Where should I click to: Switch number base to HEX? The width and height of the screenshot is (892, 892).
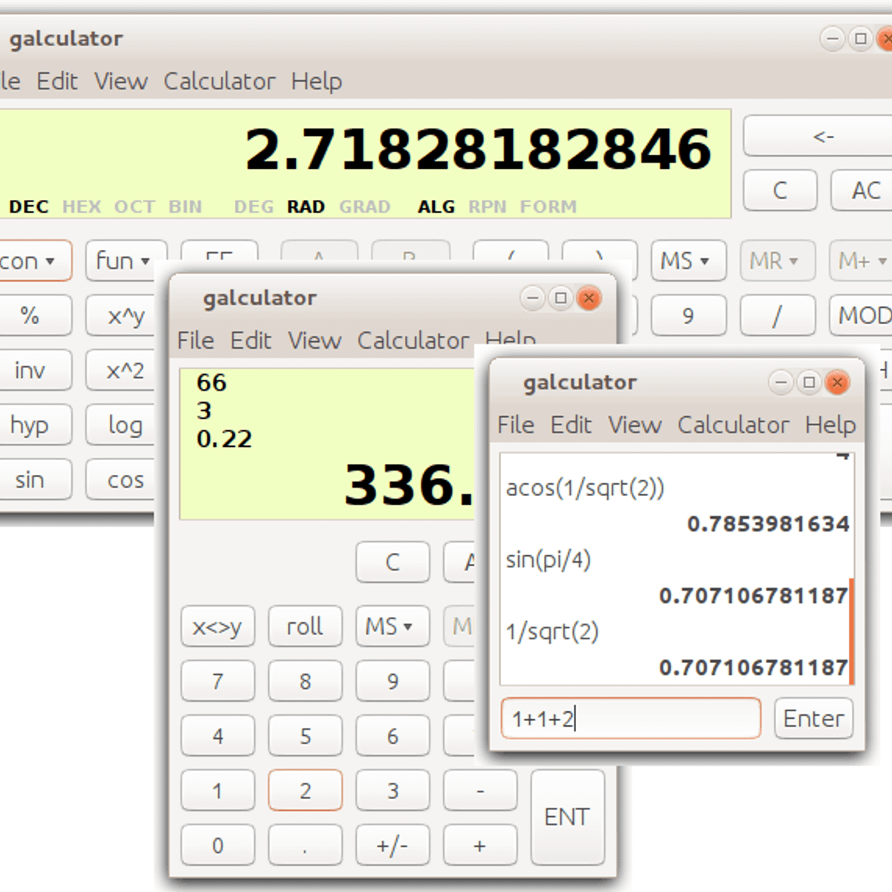81,207
